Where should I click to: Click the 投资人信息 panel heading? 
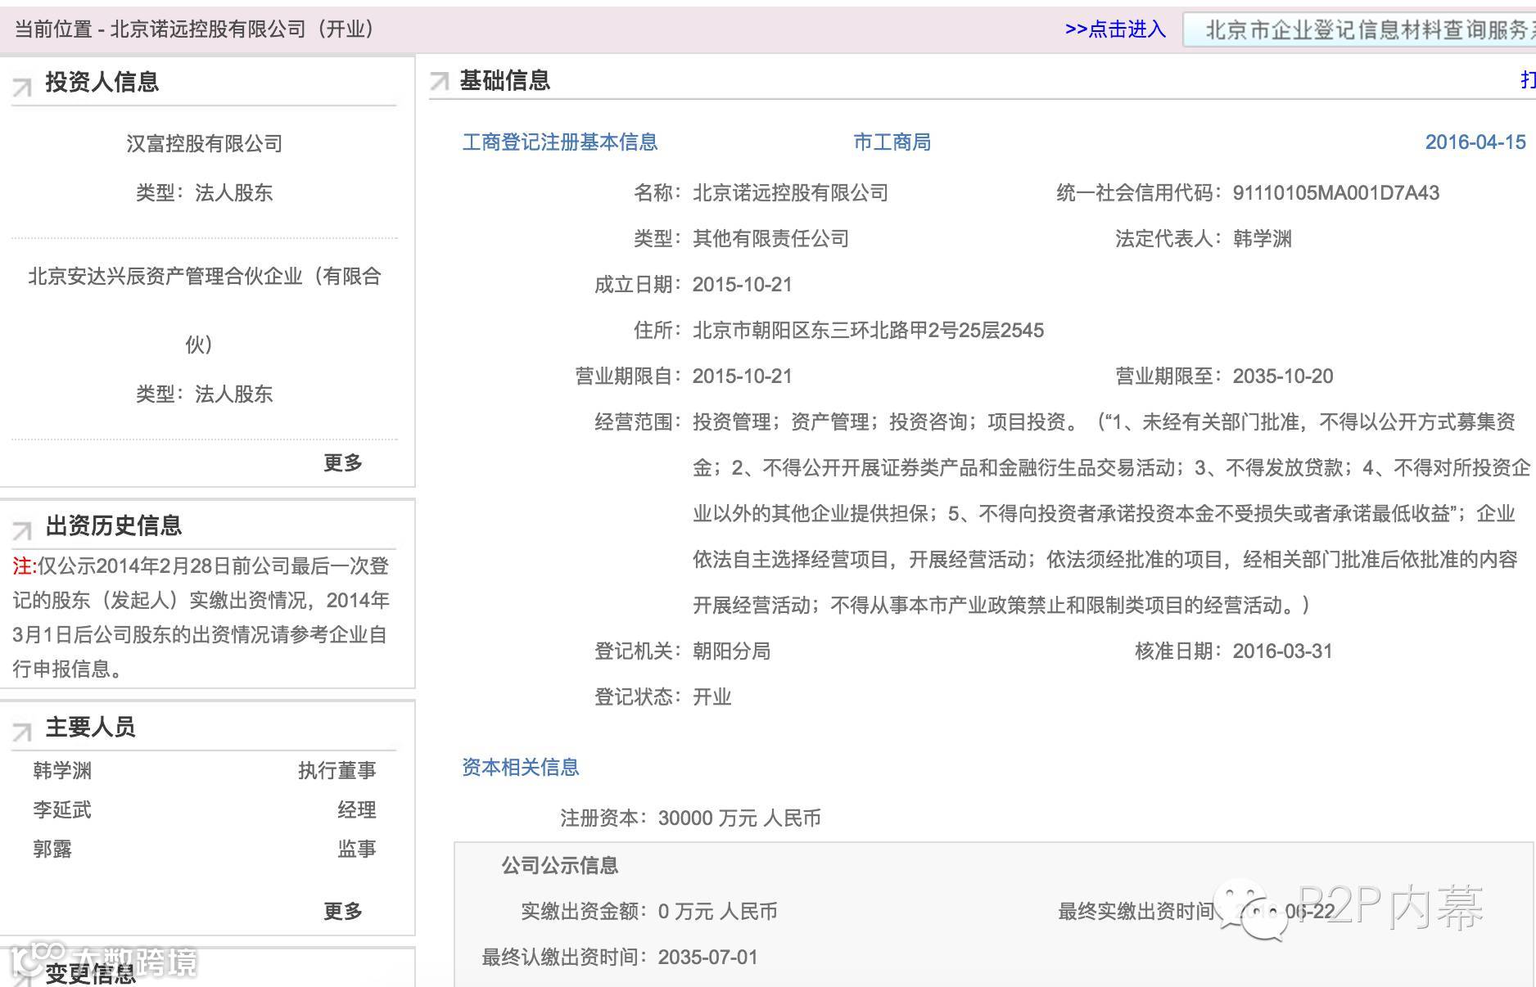102,82
